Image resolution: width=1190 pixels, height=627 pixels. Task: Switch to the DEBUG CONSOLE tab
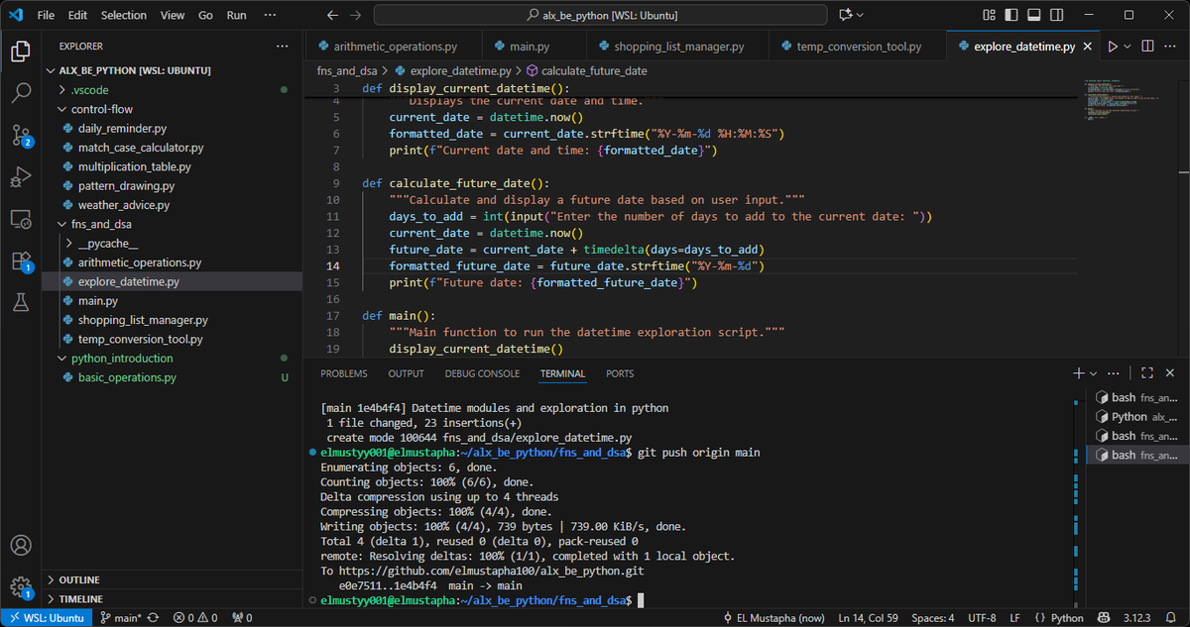[482, 373]
